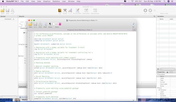Image resolution: width=176 pixels, height=102 pixels.
Task: Click the Results pane search magnifier
Action: 154,16
